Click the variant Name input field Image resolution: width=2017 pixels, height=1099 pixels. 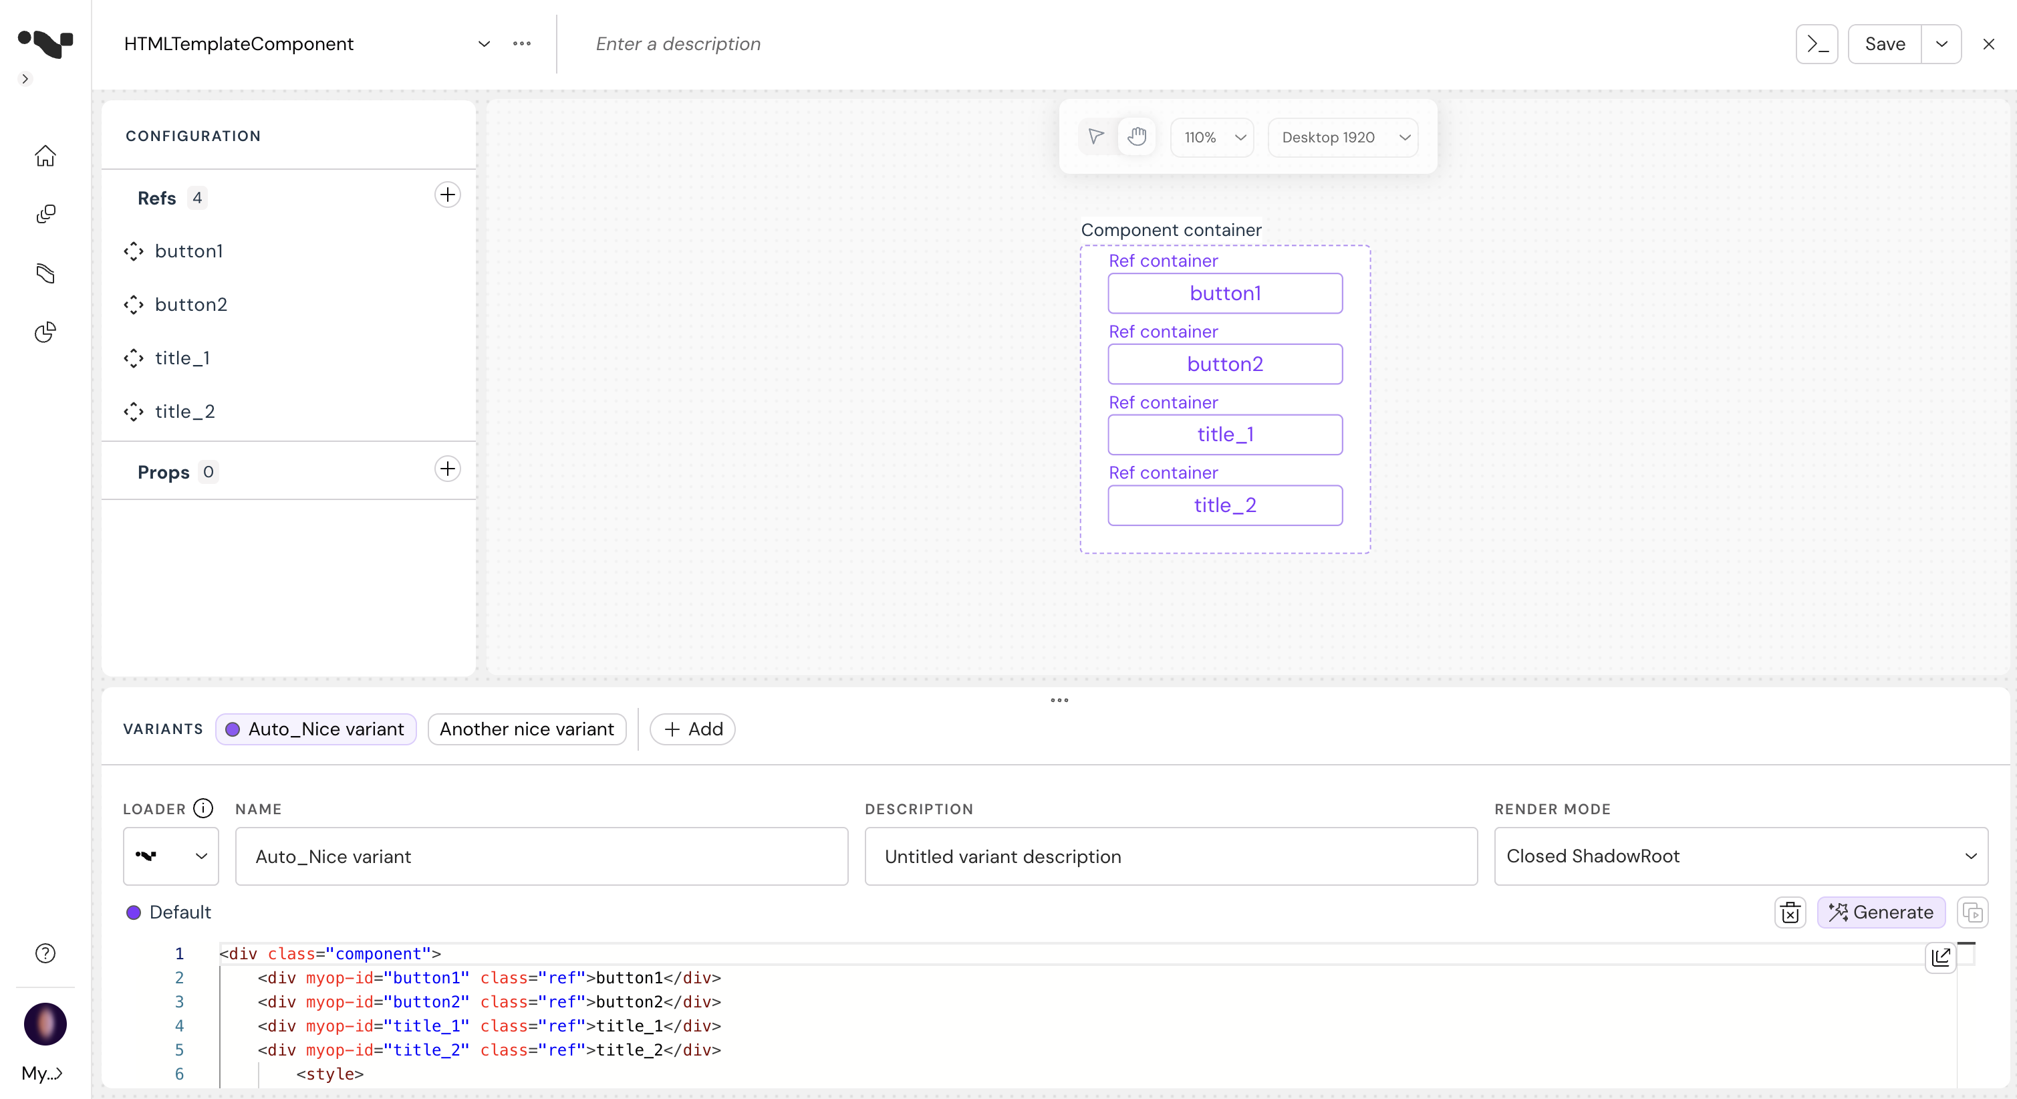pos(541,856)
